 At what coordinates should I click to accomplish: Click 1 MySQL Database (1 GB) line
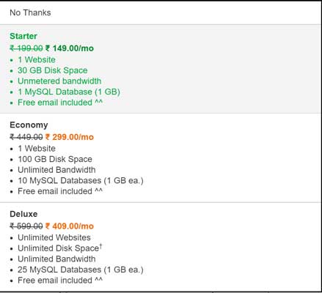point(69,92)
